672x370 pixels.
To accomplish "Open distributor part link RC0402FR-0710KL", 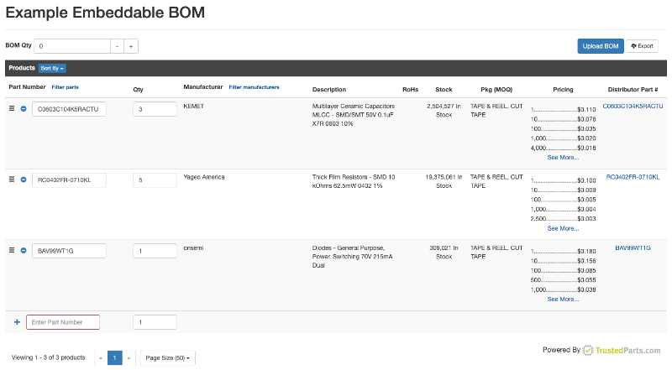I will click(633, 177).
